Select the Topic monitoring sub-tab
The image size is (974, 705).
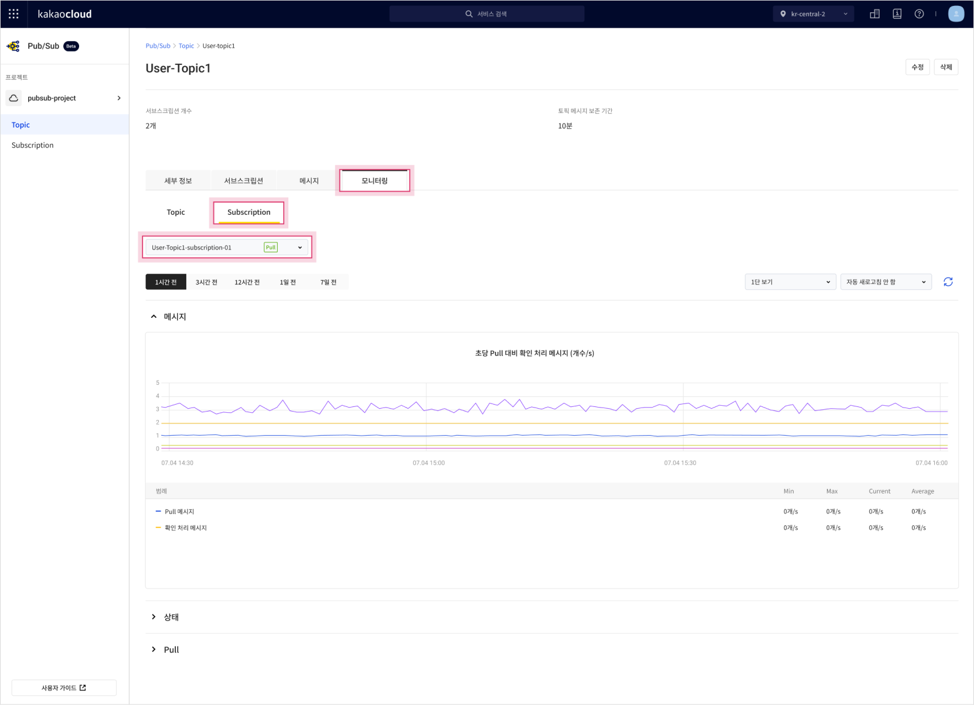176,213
